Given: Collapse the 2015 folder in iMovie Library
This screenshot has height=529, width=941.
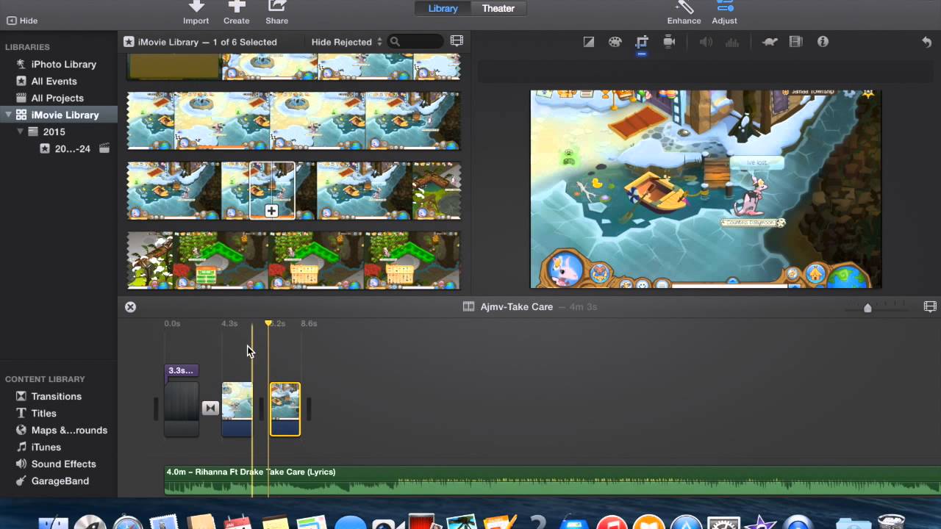Looking at the screenshot, I should click(21, 132).
